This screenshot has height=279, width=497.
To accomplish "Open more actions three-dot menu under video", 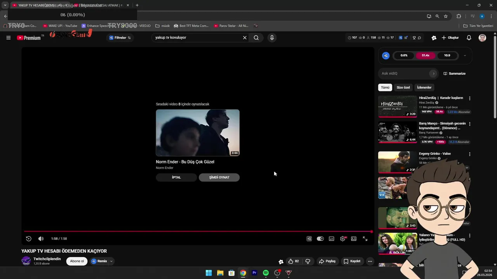I will coord(370,261).
